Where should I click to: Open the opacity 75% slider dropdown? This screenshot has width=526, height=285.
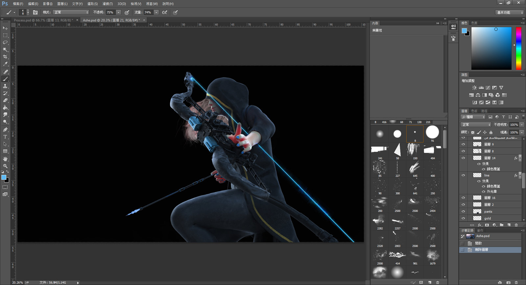click(118, 12)
